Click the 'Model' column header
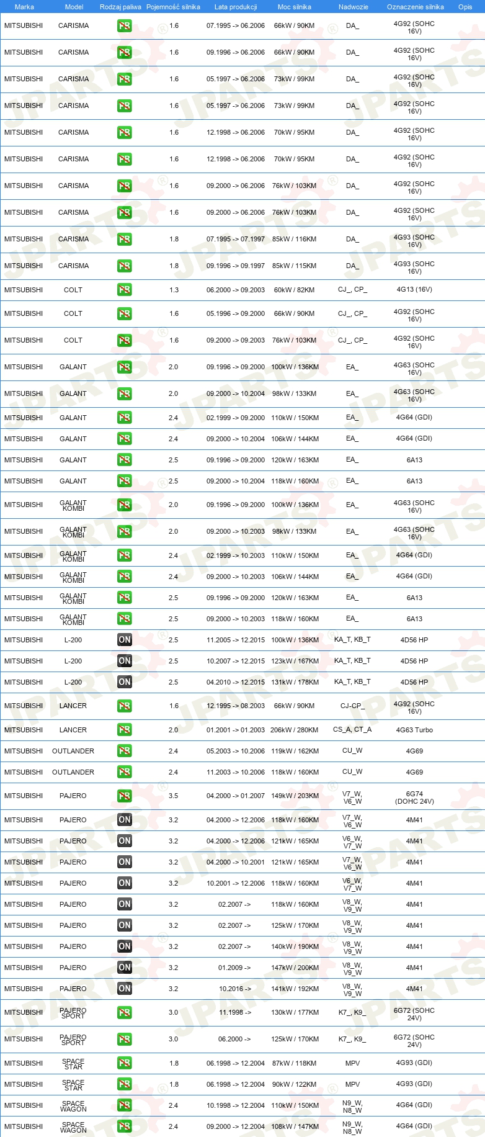Viewport: 485px width, 1137px height. [x=74, y=7]
